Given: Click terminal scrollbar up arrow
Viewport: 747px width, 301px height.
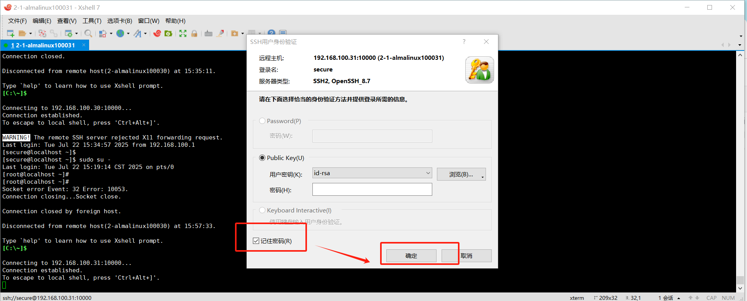Looking at the screenshot, I should coord(740,55).
